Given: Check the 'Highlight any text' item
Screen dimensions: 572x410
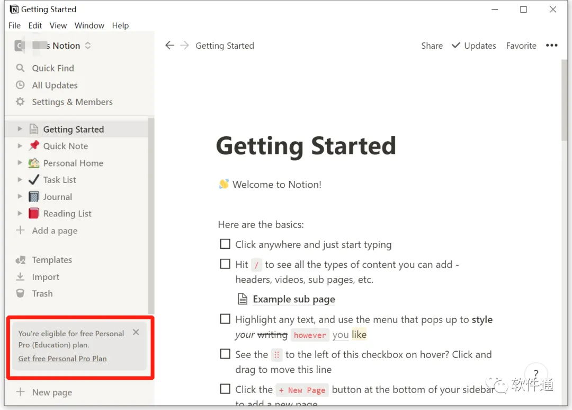Looking at the screenshot, I should coord(225,319).
